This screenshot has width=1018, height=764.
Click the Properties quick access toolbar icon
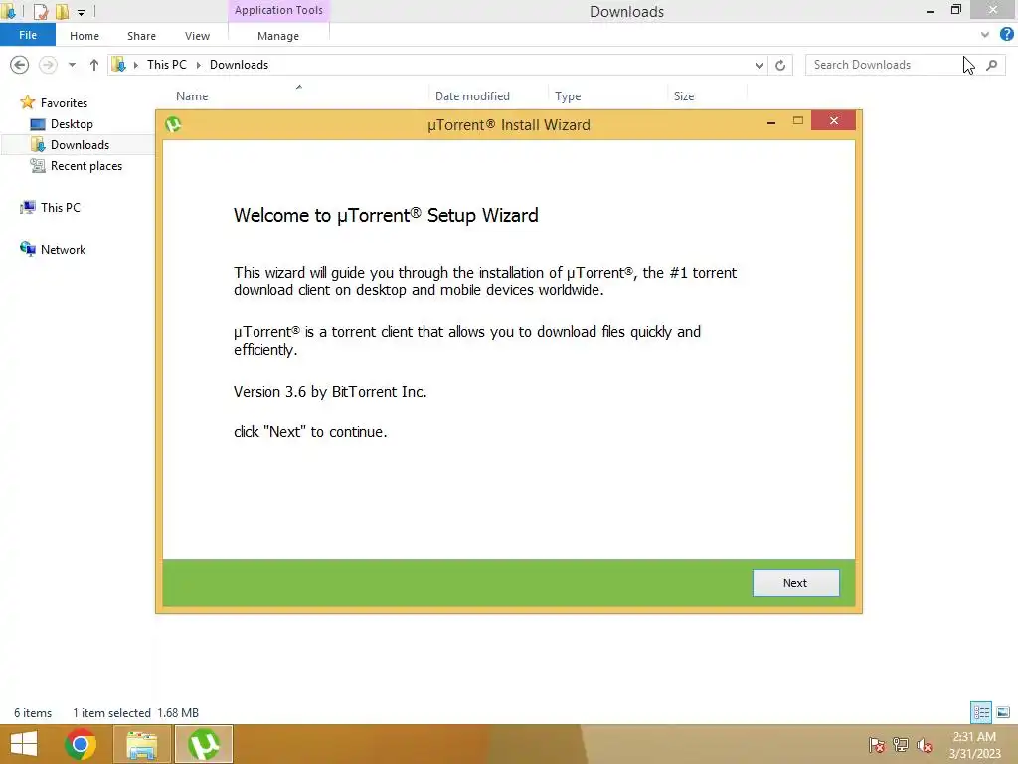(40, 11)
